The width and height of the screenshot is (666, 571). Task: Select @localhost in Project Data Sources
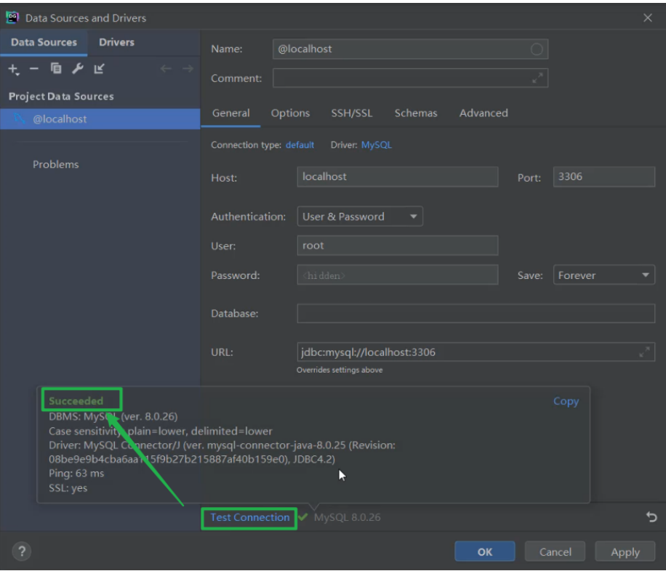pyautogui.click(x=100, y=119)
